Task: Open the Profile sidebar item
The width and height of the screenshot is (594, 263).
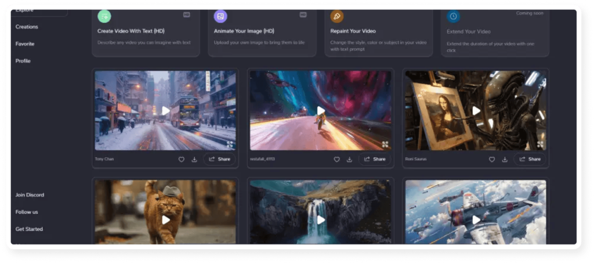Action: pyautogui.click(x=23, y=61)
